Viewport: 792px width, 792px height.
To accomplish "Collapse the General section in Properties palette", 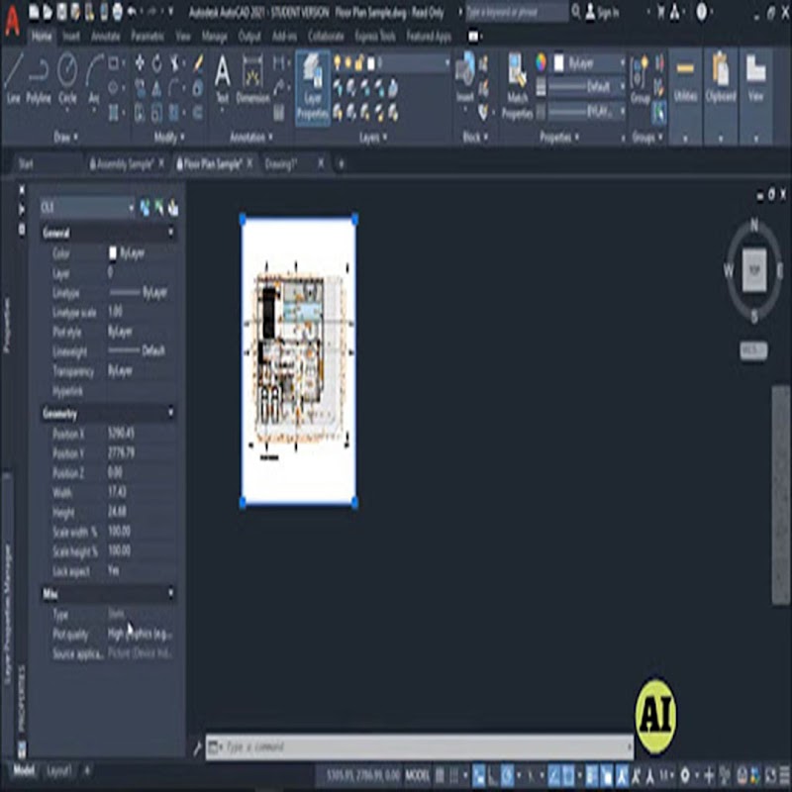I will click(x=170, y=233).
